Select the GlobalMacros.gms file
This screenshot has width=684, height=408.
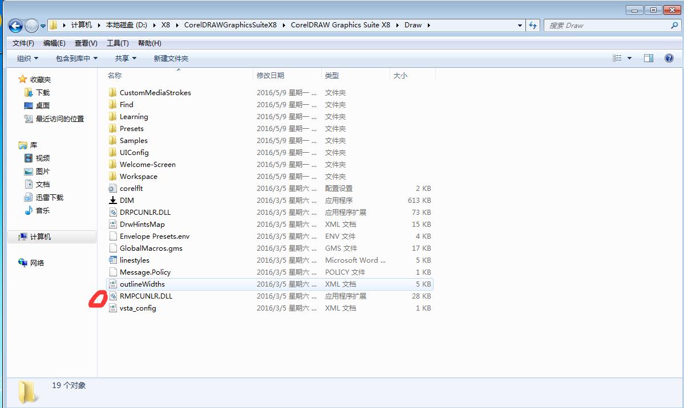coord(150,248)
